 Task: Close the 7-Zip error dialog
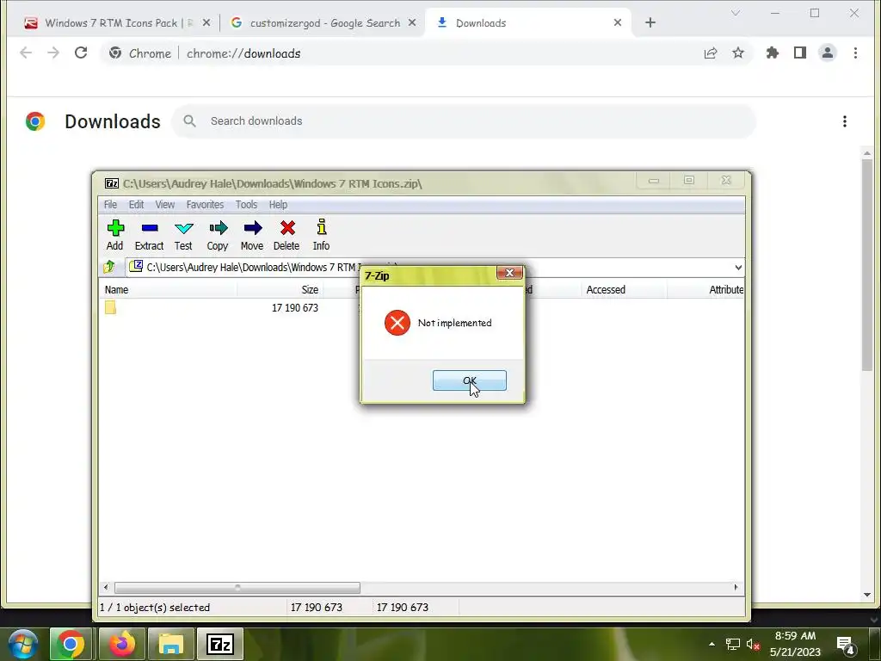click(x=509, y=273)
